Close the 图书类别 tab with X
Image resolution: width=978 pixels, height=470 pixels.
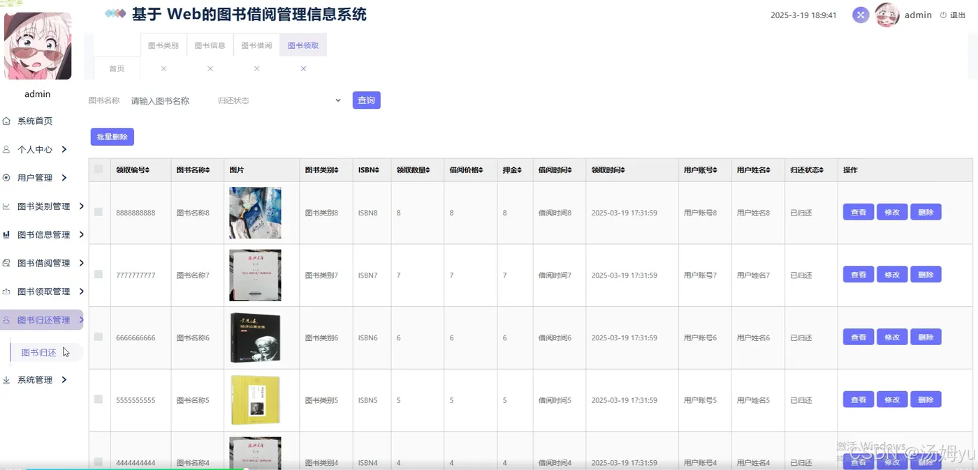click(163, 68)
